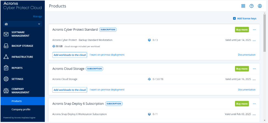Image resolution: width=268 pixels, height=123 pixels.
Task: Select Company profile submenu item
Action: tap(23, 109)
